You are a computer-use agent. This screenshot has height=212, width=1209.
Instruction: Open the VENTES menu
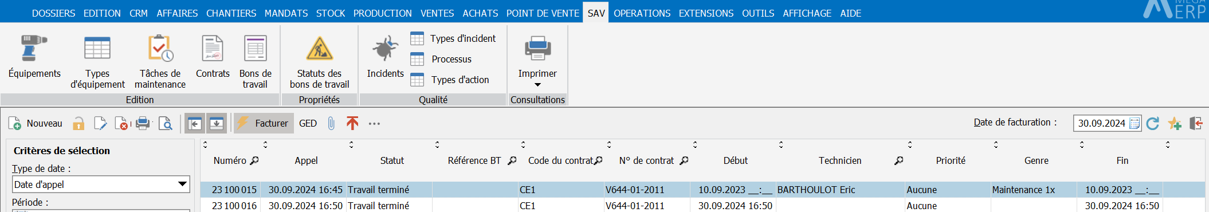pyautogui.click(x=437, y=13)
